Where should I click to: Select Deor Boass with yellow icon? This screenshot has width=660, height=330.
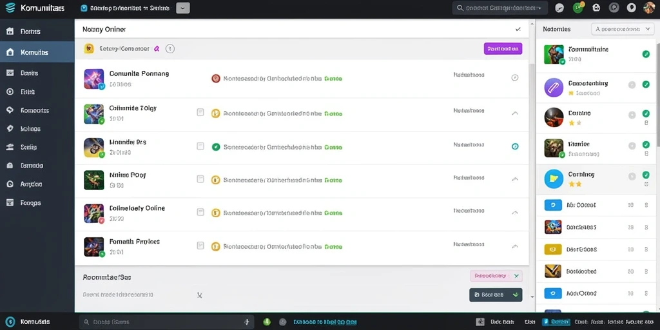click(x=596, y=249)
